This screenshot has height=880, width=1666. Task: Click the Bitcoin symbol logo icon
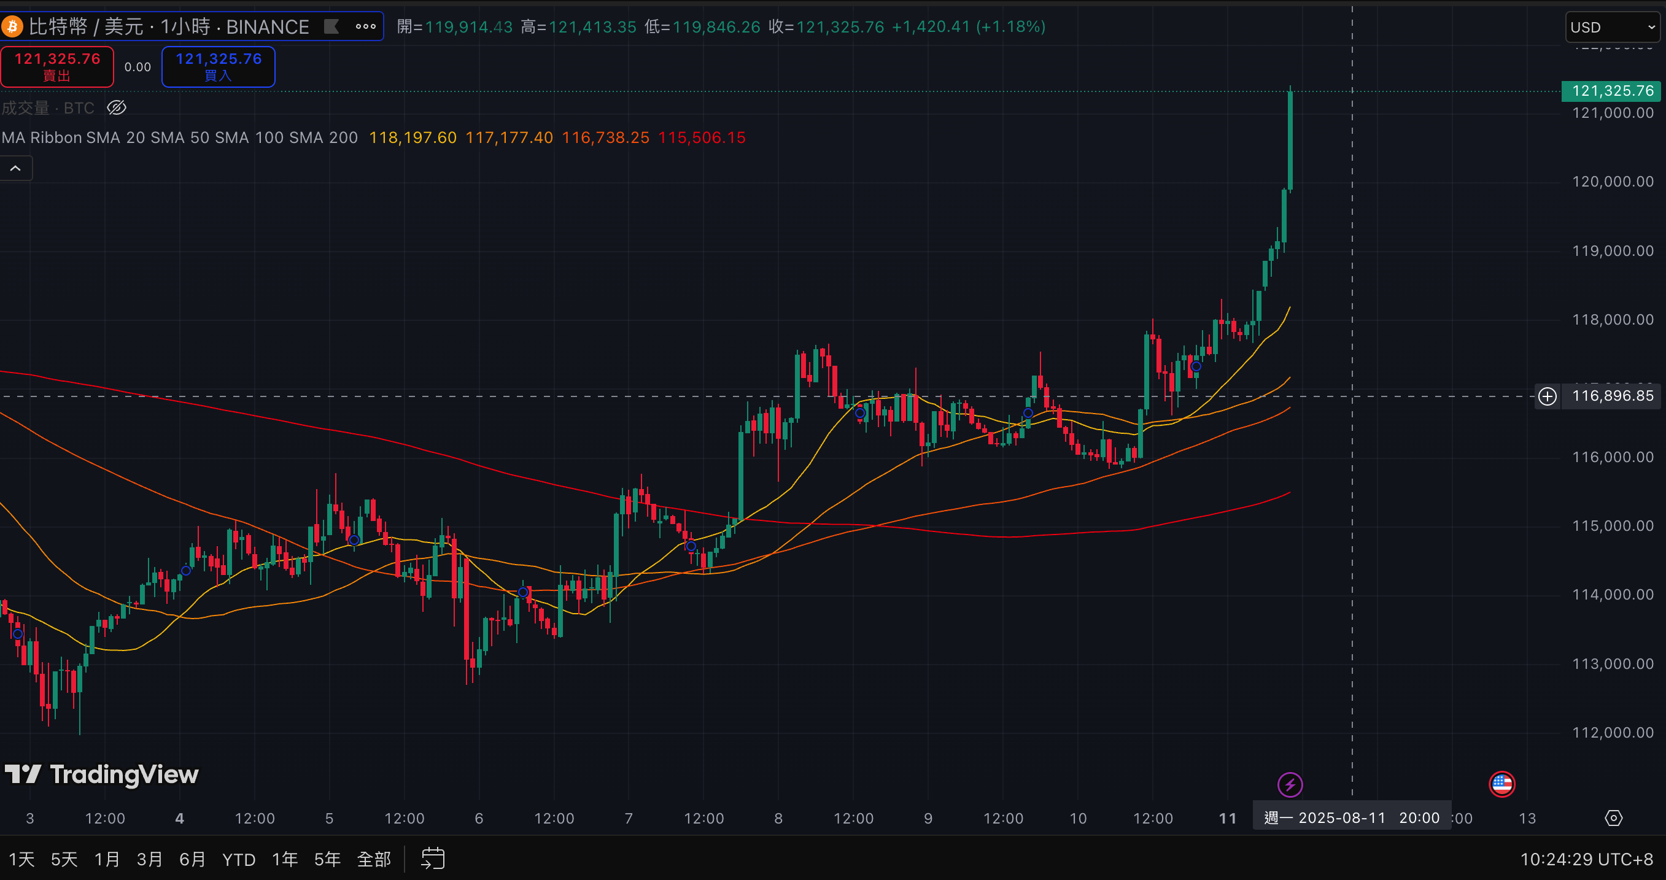(12, 26)
